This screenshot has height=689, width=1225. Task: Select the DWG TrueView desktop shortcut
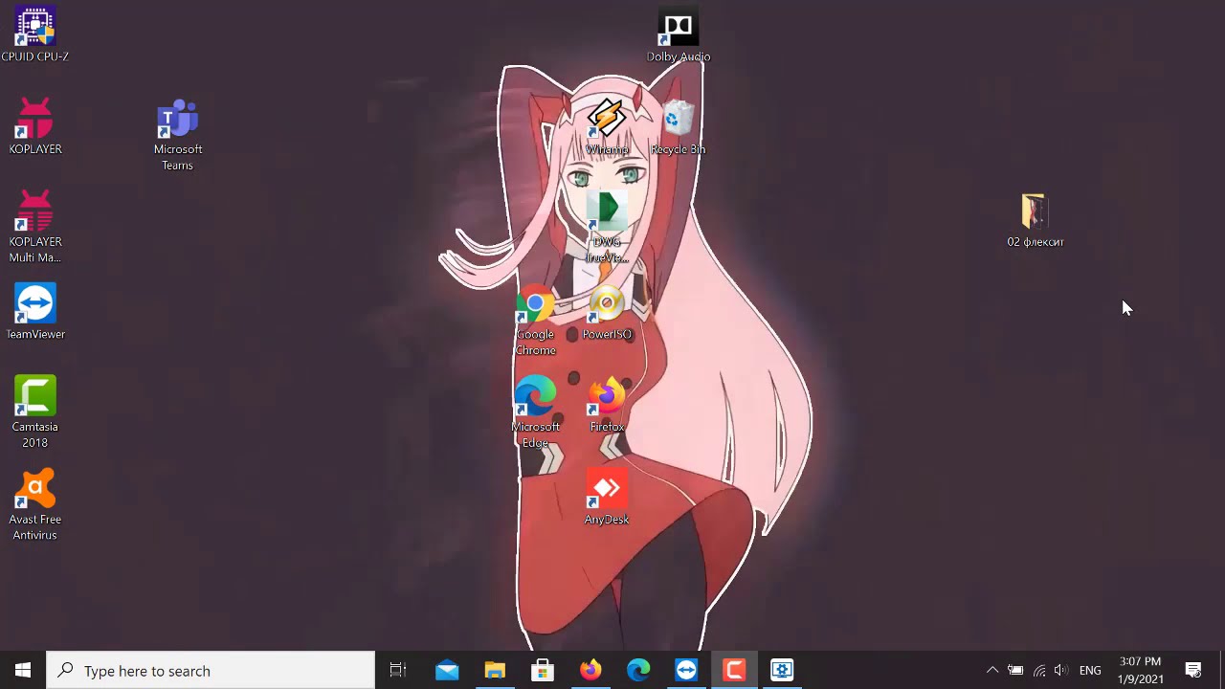pos(607,227)
